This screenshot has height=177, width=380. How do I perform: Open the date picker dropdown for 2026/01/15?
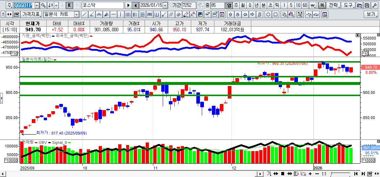165,5
